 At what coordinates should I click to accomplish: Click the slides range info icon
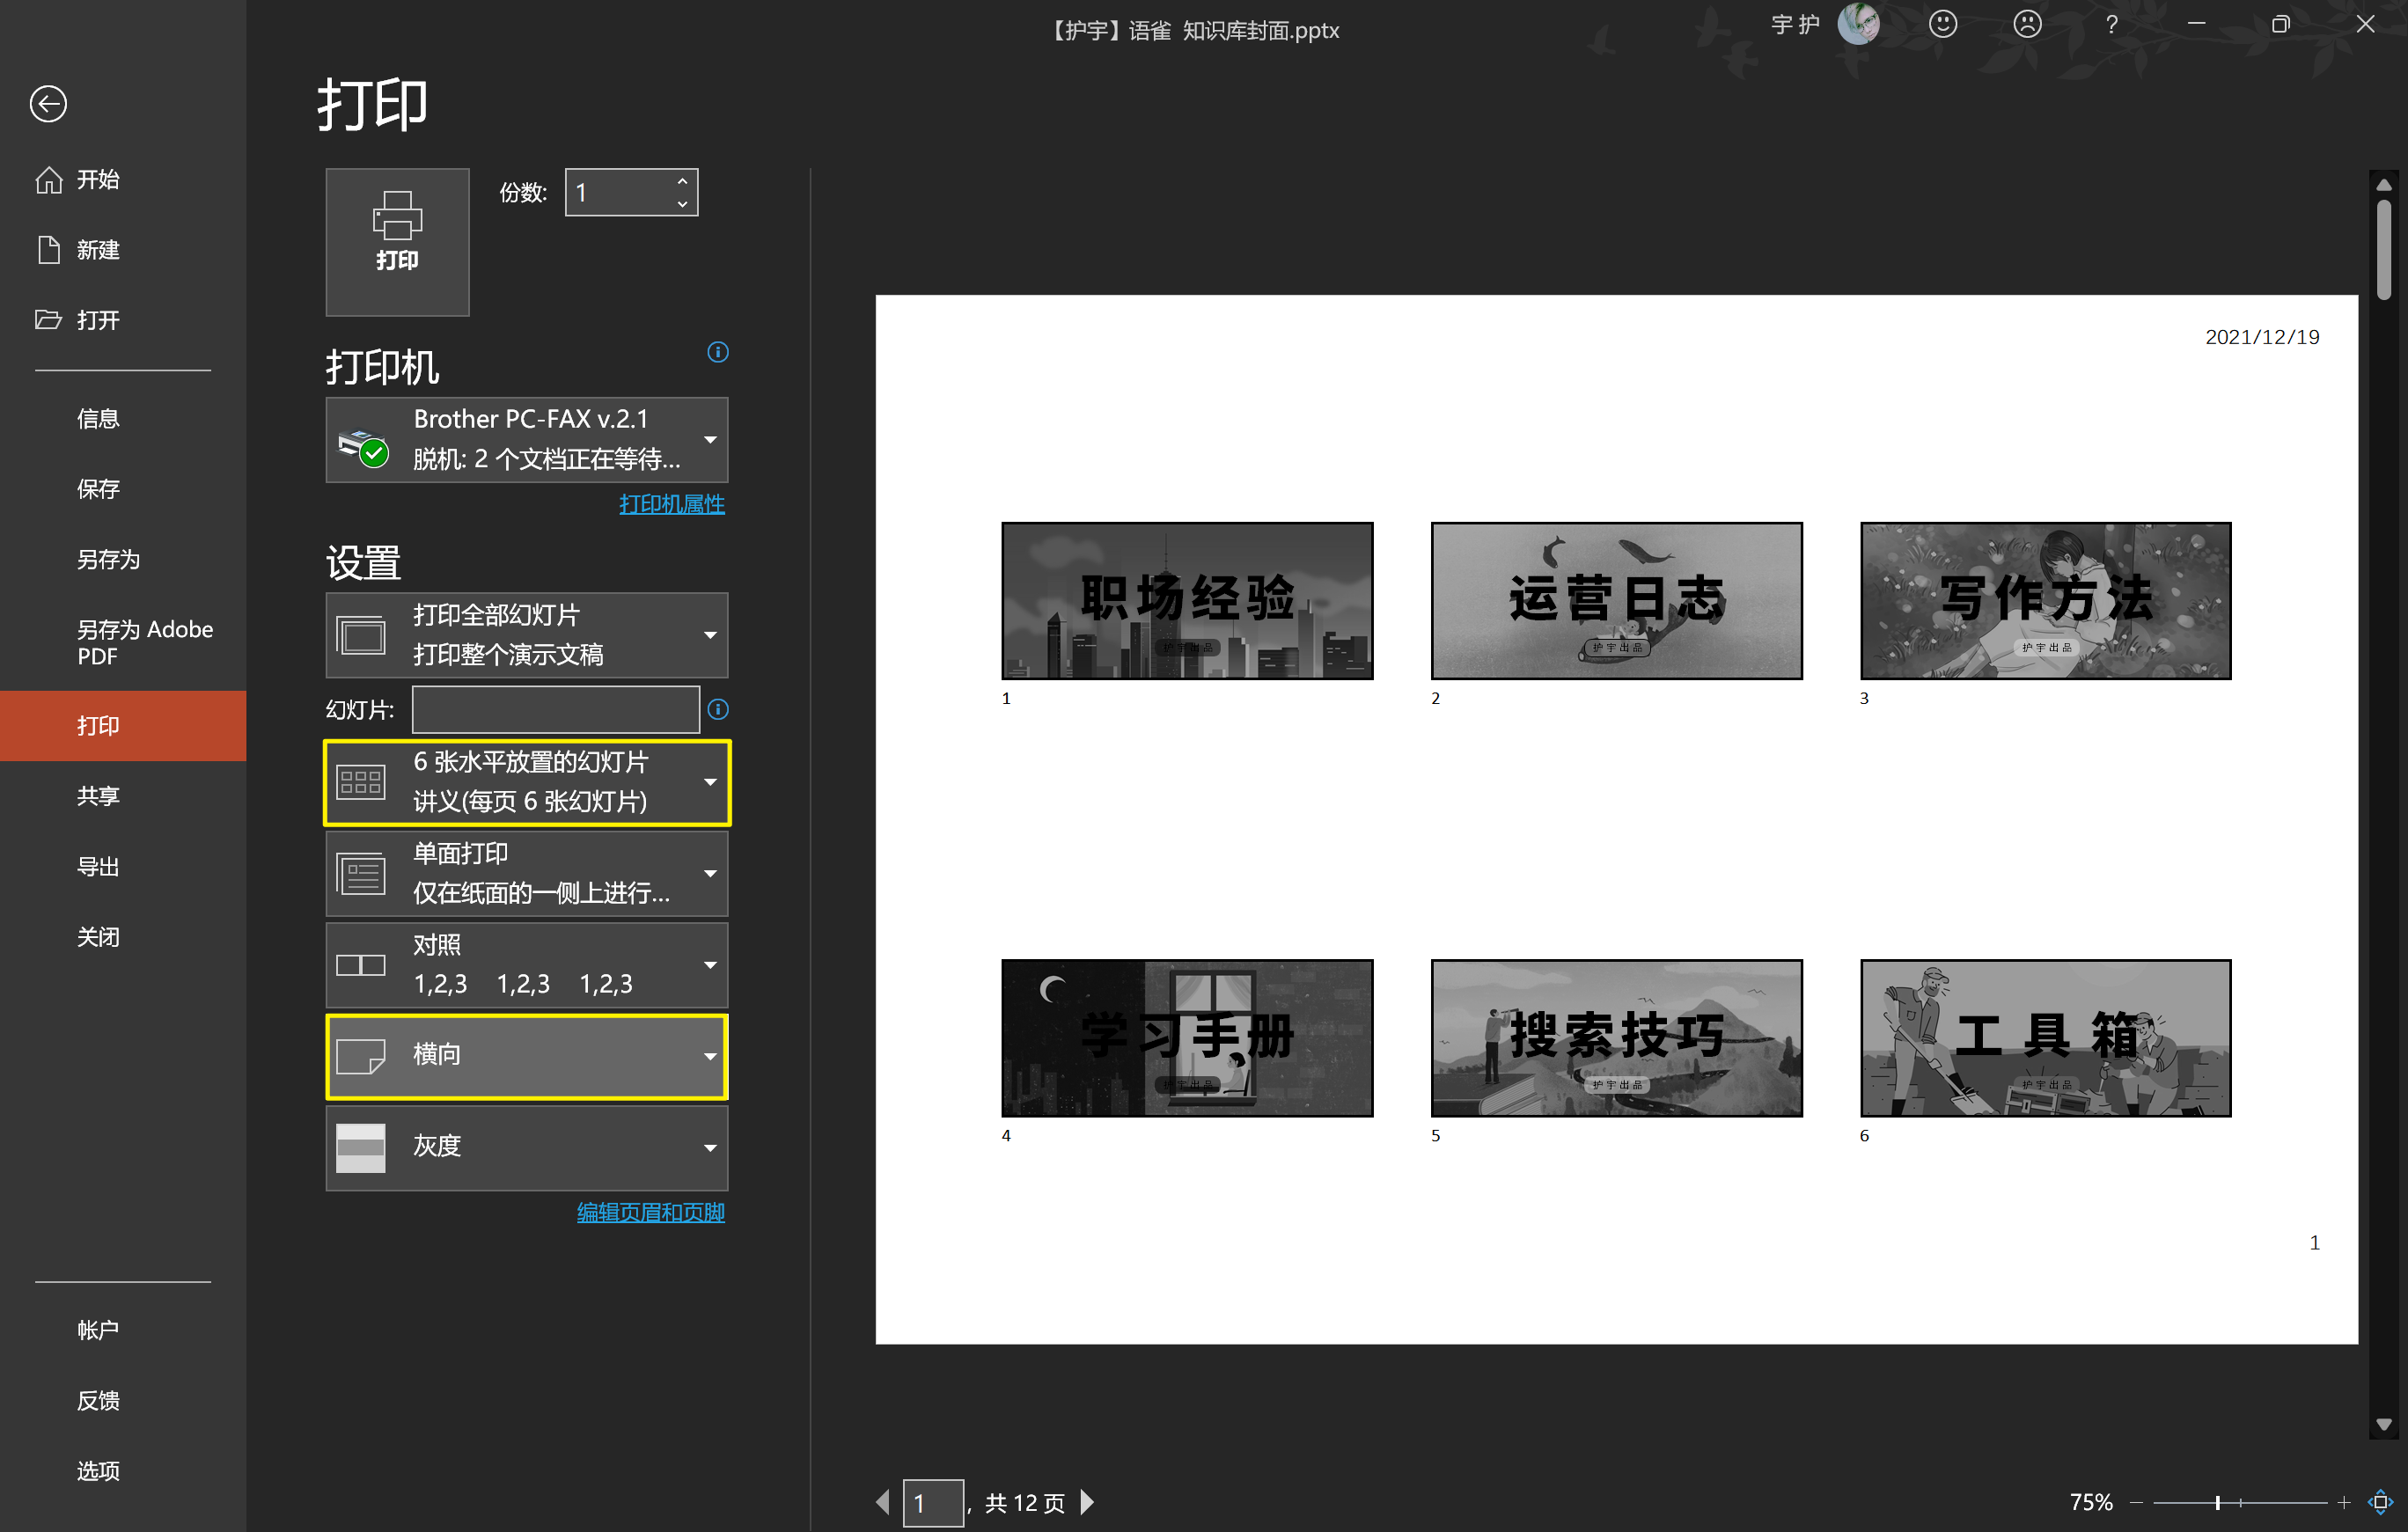pyautogui.click(x=717, y=709)
